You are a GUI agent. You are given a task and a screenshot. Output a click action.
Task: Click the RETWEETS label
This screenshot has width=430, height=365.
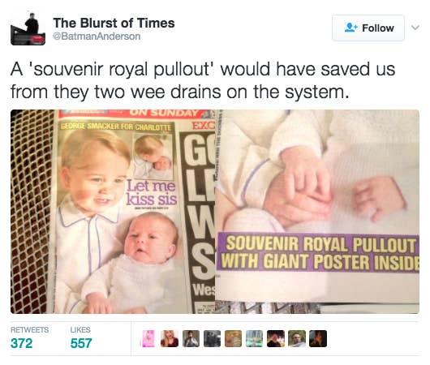[30, 329]
